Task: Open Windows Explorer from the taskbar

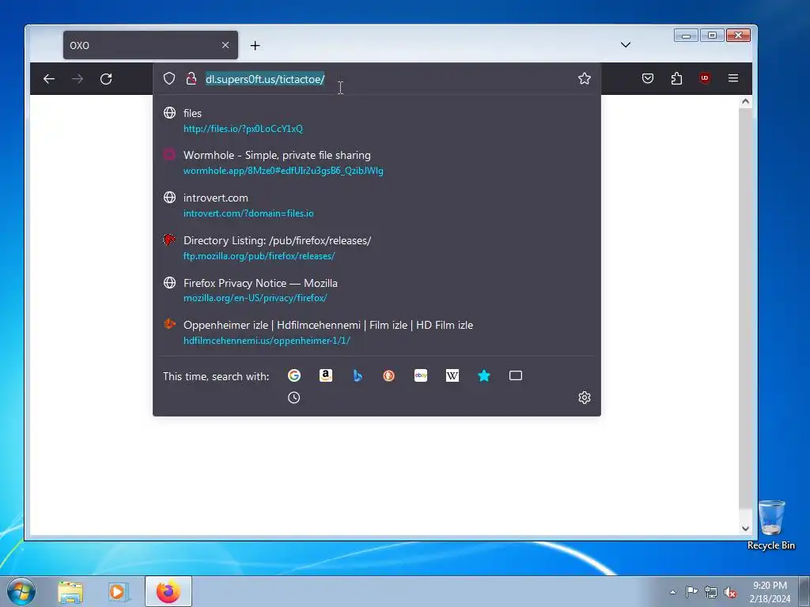Action: (x=70, y=591)
